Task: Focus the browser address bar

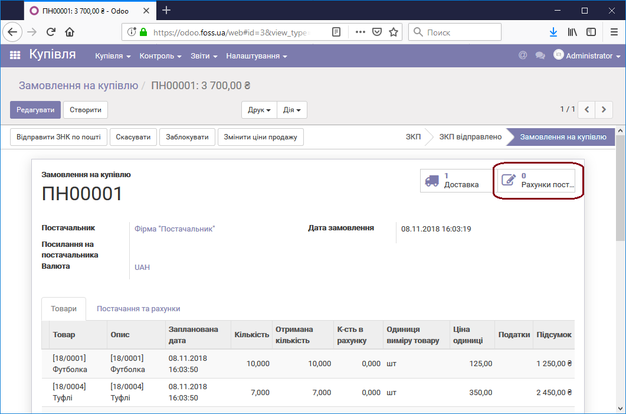Action: pos(231,32)
